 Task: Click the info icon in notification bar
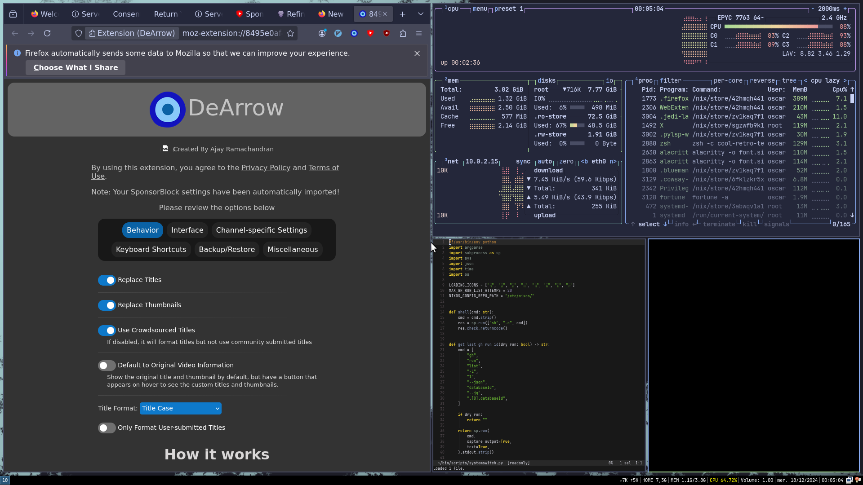17,53
